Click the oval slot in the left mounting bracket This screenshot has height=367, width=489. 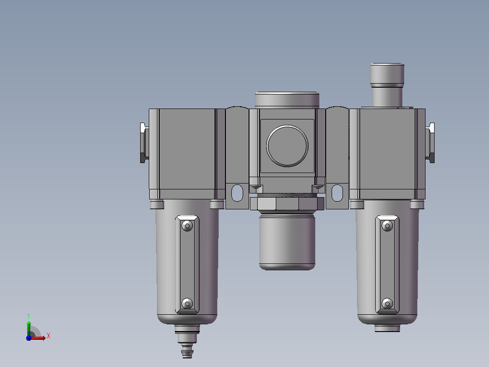[237, 193]
